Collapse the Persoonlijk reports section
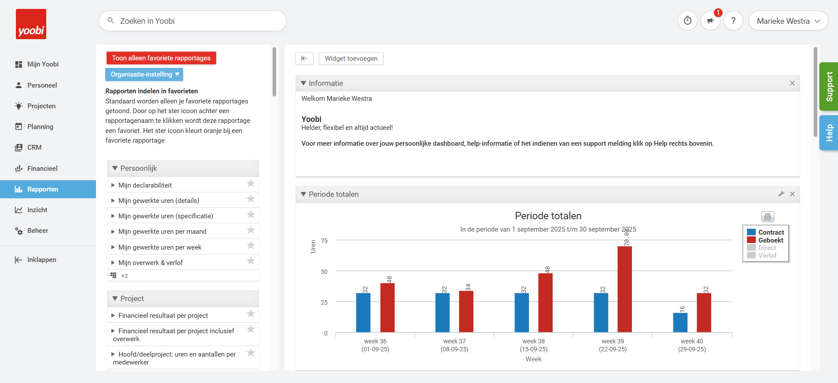838x383 pixels. (x=115, y=168)
